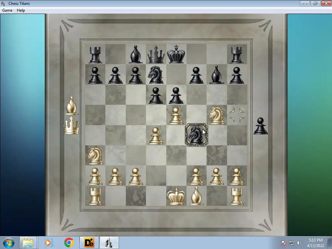332x249 pixels.
Task: Click the white pawn on g2
Action: 217,176
